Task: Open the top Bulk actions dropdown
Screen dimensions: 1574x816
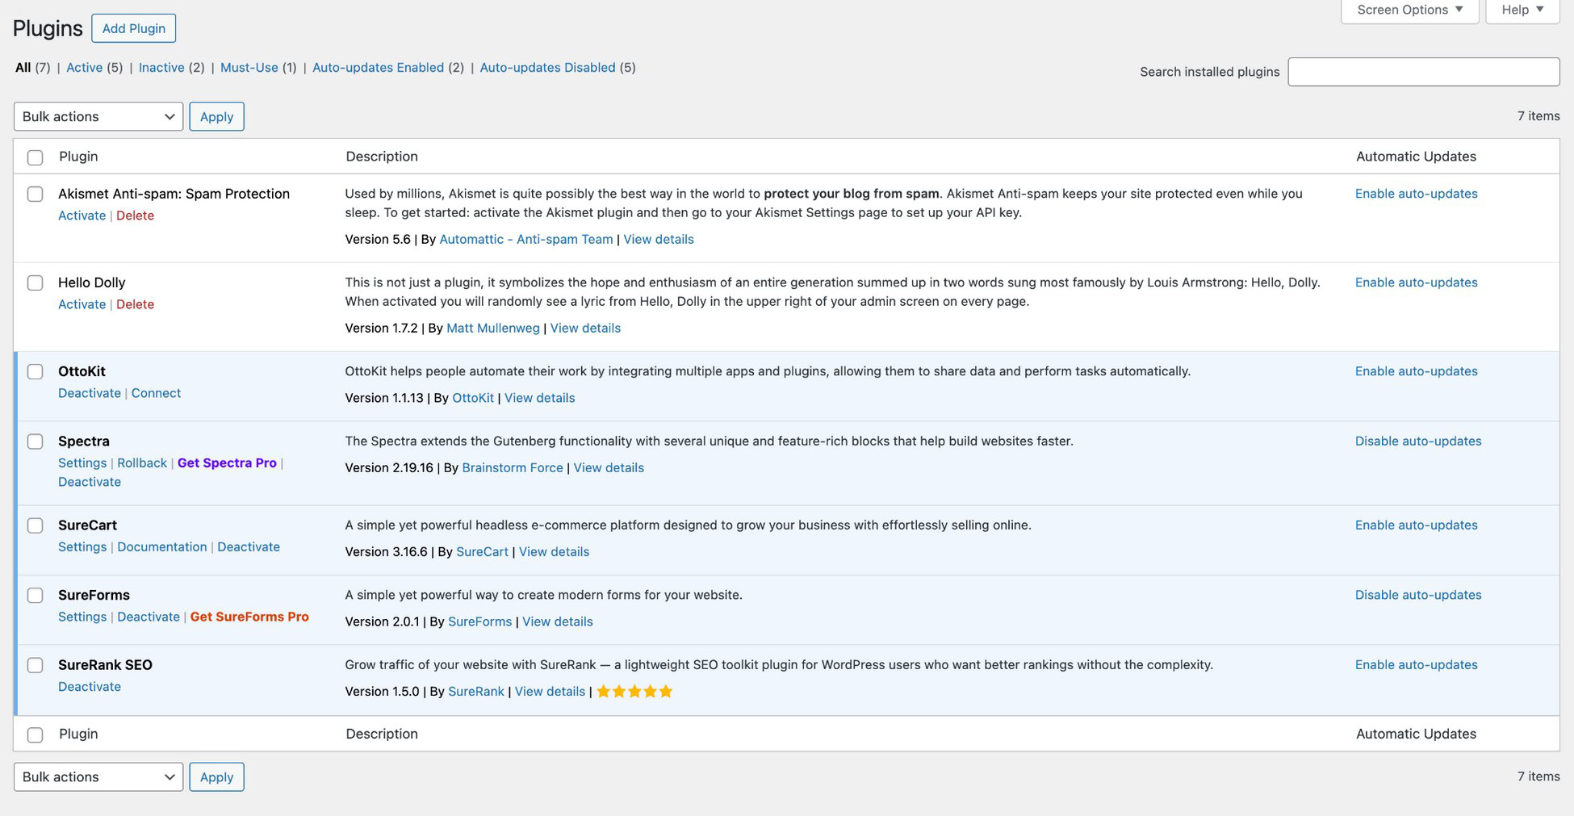Action: (98, 116)
